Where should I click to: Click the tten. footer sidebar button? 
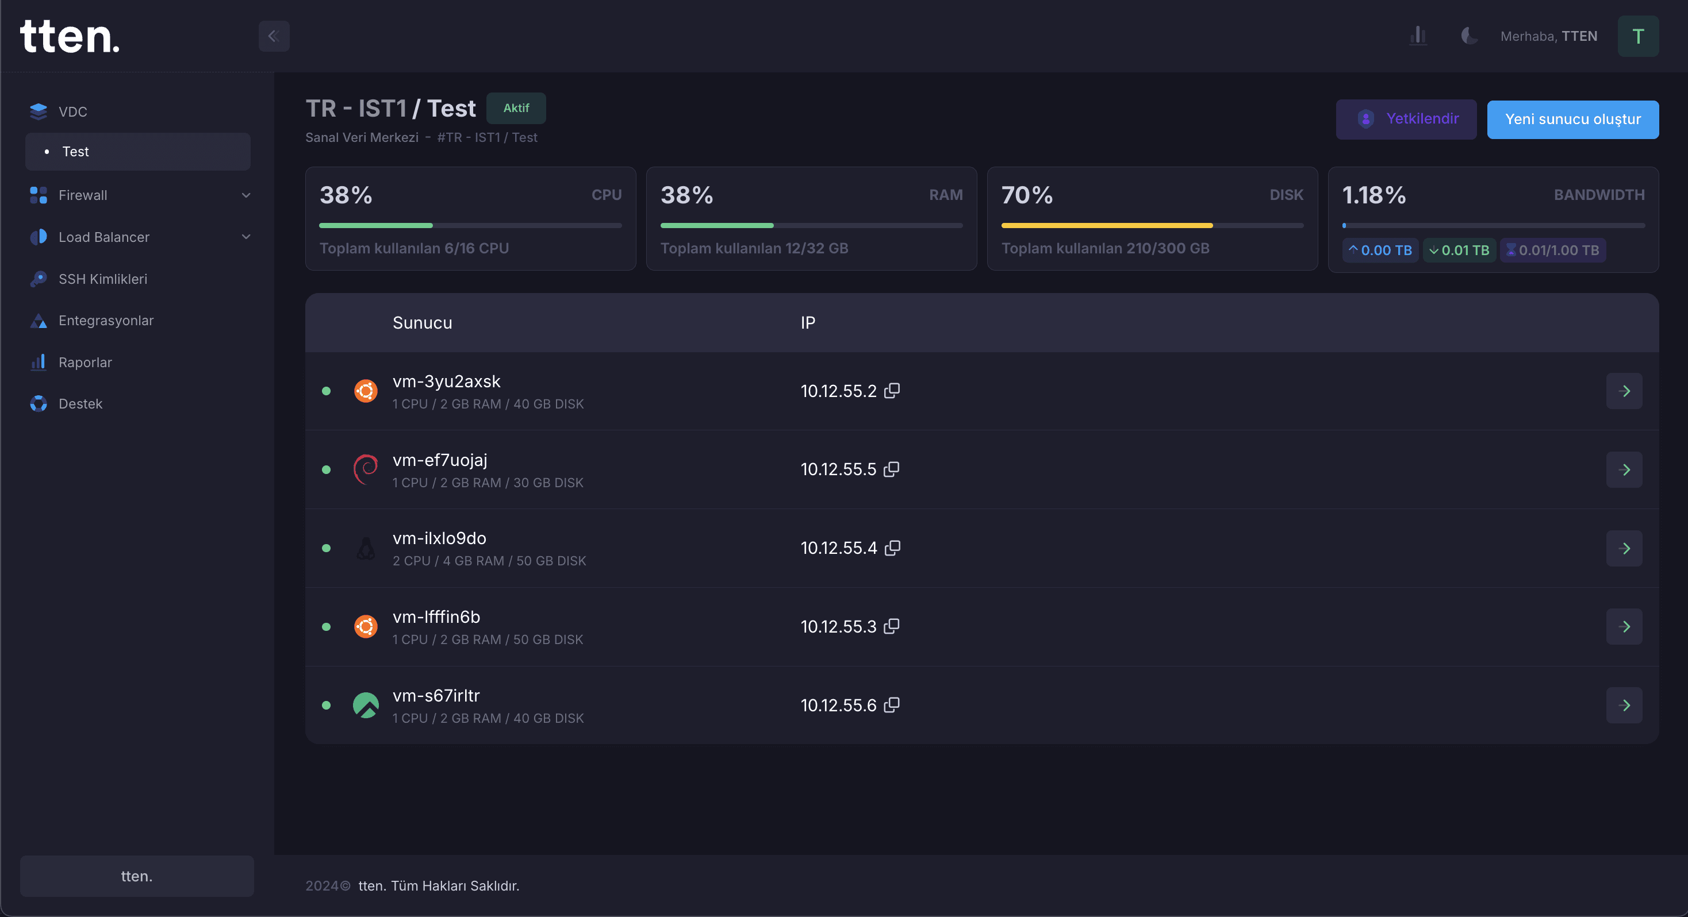pos(136,876)
